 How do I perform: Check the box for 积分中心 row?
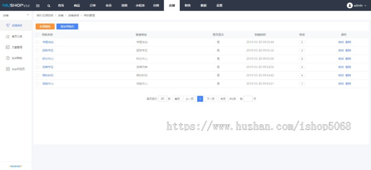click(x=37, y=59)
